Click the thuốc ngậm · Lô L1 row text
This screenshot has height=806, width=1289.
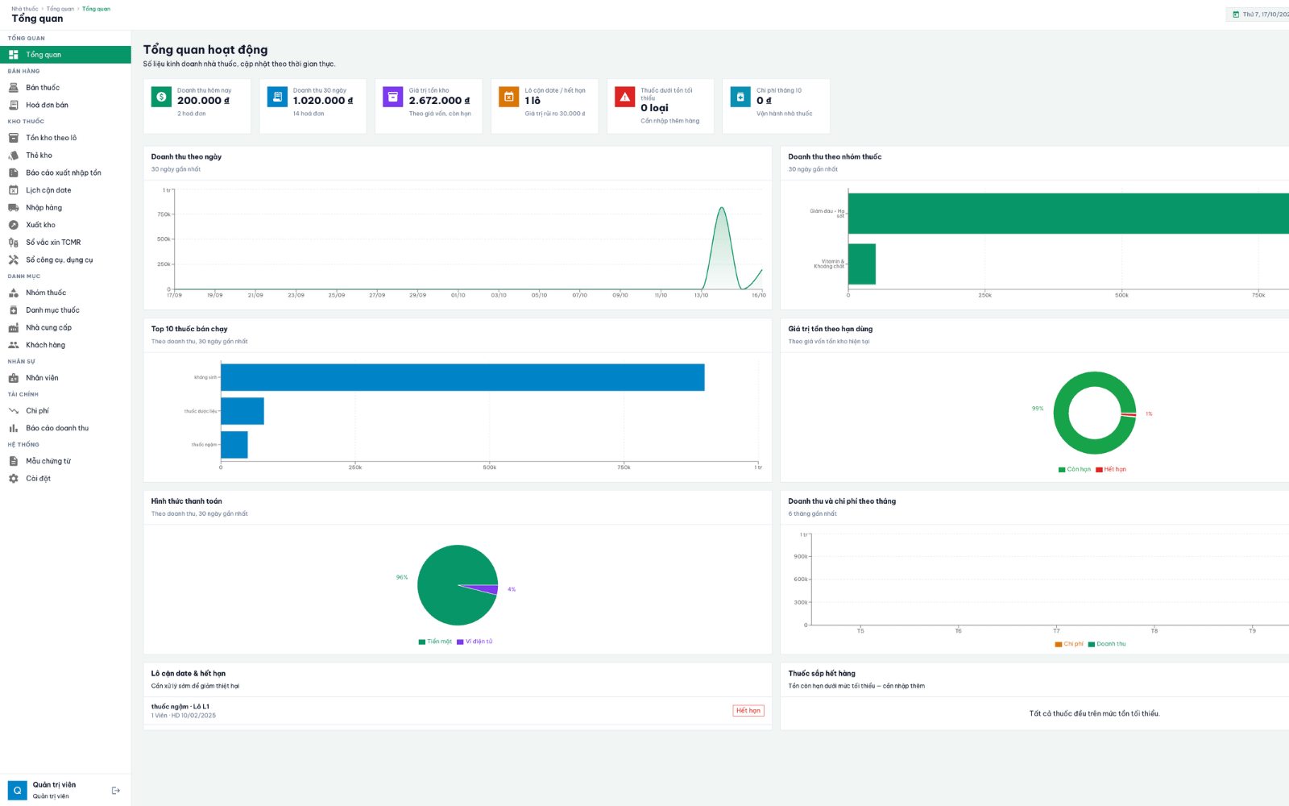pos(180,707)
